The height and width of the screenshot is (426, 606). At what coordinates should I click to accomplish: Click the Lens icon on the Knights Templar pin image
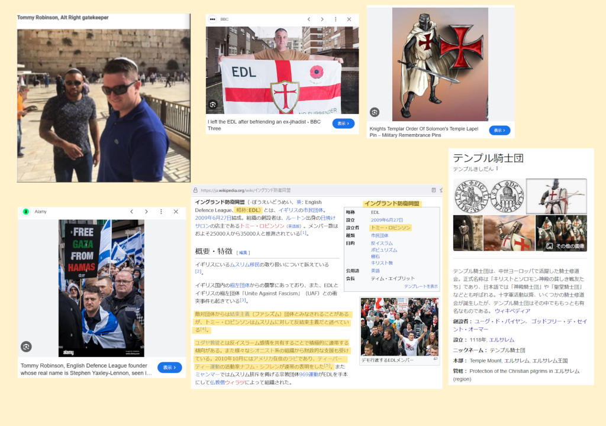point(374,112)
